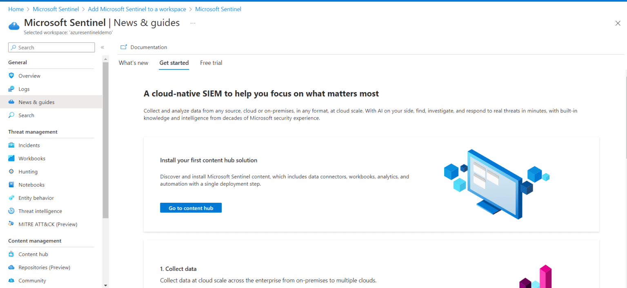Image resolution: width=627 pixels, height=288 pixels.
Task: Open Incidents under Threat management
Action: tap(29, 145)
